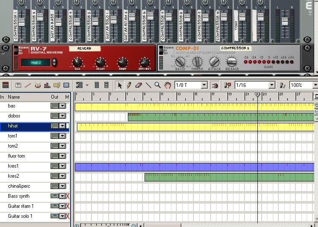Click the COMPRESSOR 1 mixer channel fader

point(21,22)
